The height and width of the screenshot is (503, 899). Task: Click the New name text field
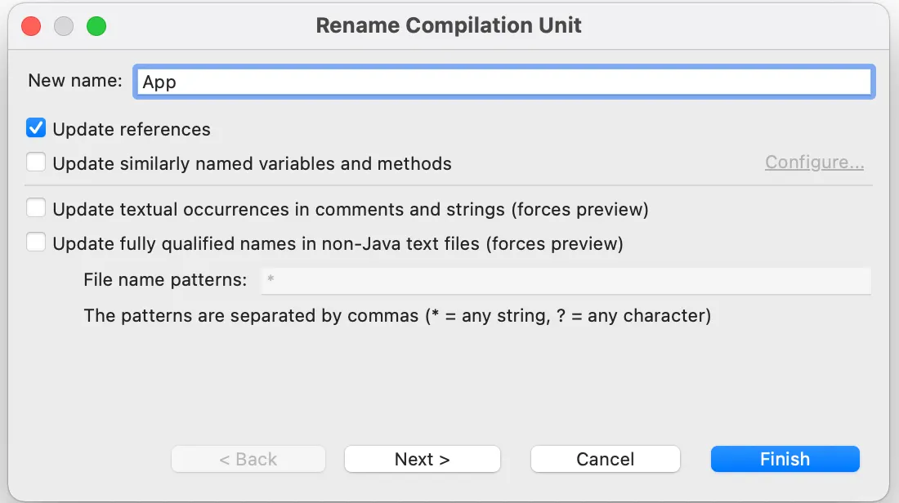click(503, 82)
